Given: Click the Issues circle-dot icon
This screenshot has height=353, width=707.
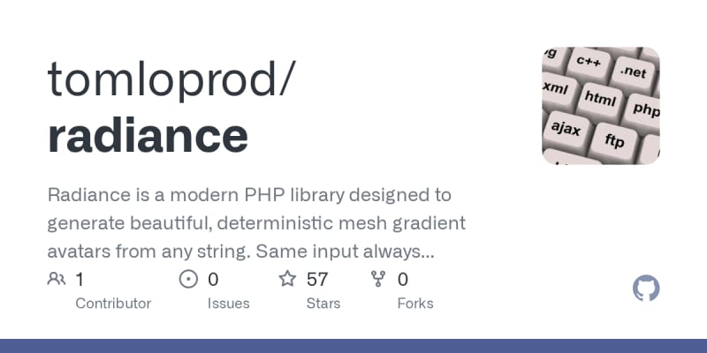Looking at the screenshot, I should click(x=188, y=280).
